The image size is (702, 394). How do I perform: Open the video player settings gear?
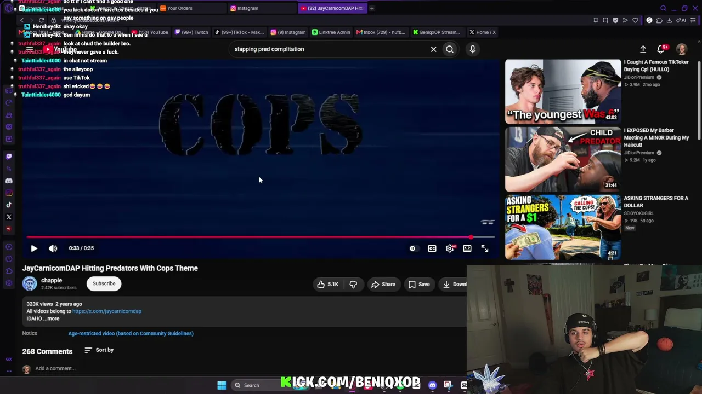[450, 248]
